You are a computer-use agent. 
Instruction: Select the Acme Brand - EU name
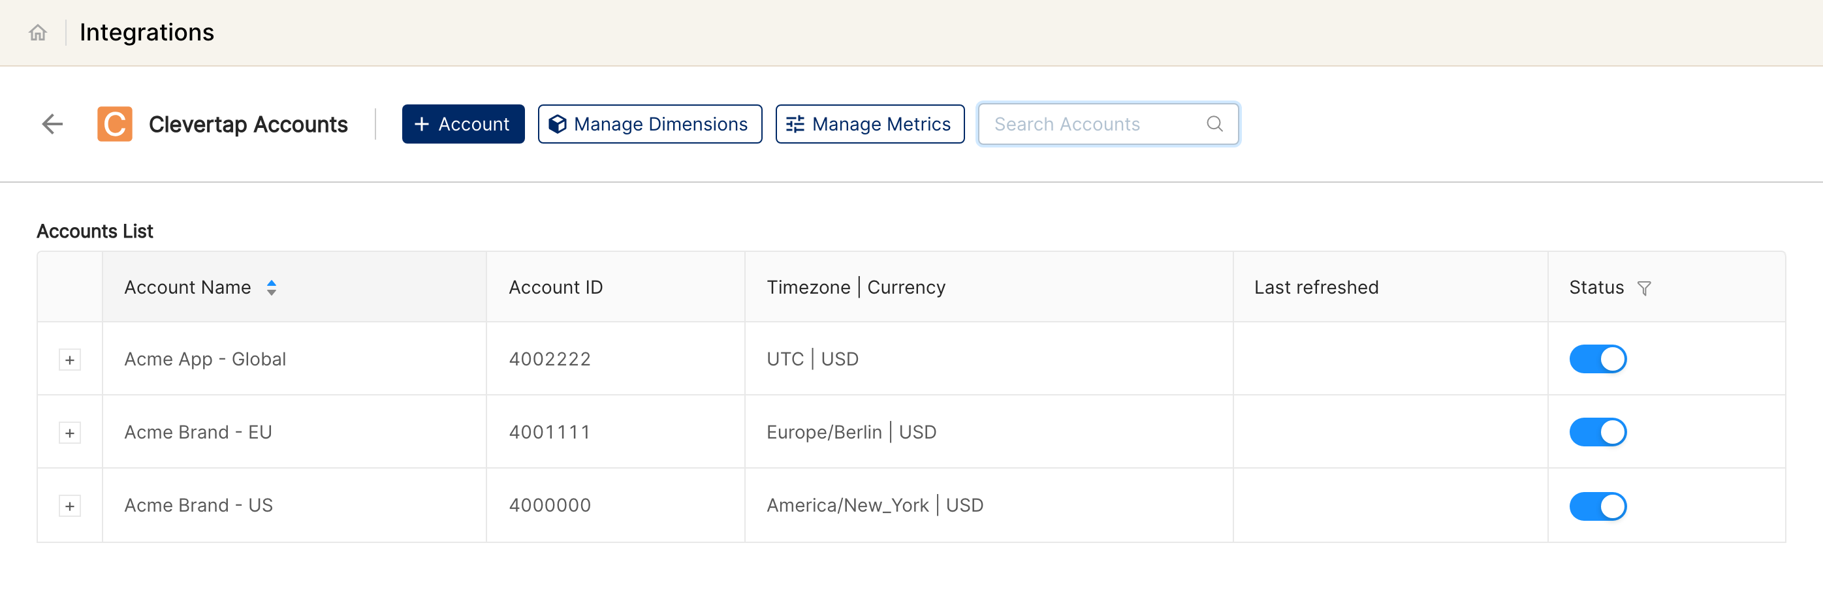point(197,432)
